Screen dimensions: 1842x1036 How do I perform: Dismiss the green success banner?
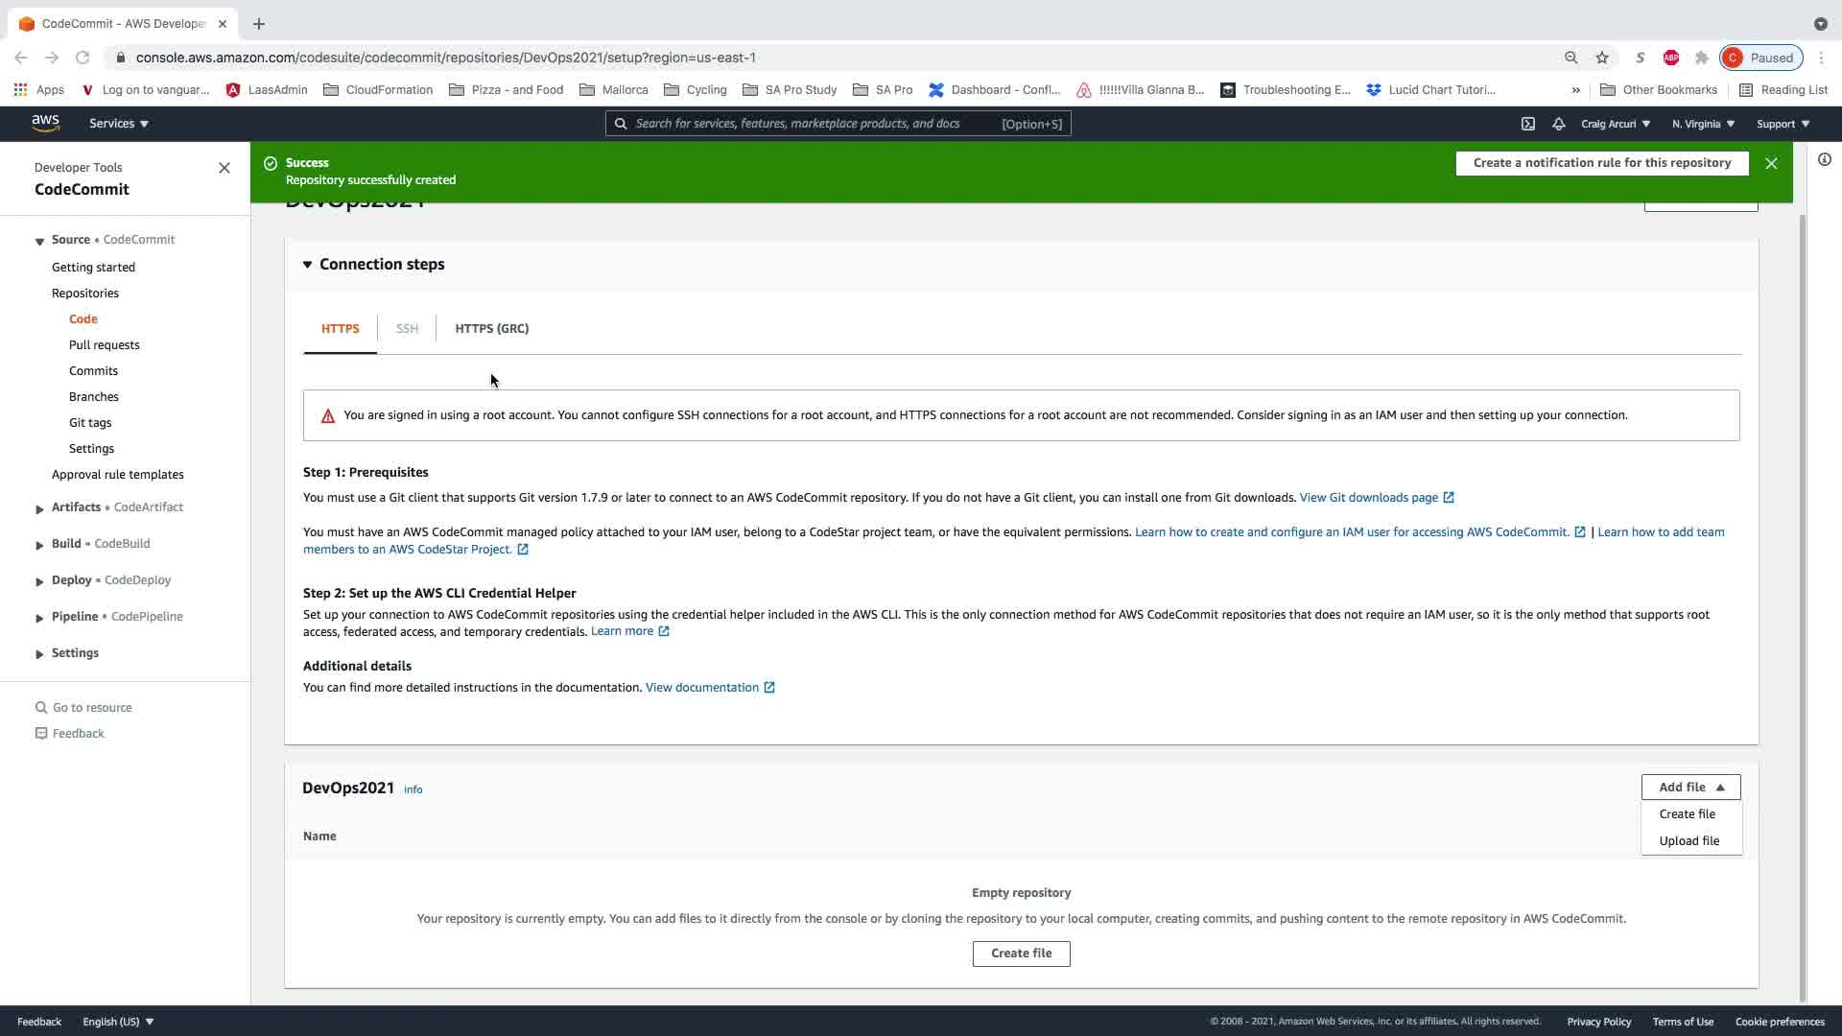1771,163
